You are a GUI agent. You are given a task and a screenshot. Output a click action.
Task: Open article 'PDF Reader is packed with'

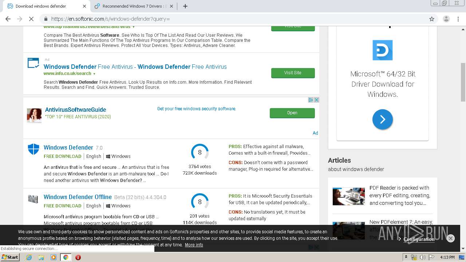pos(400,195)
